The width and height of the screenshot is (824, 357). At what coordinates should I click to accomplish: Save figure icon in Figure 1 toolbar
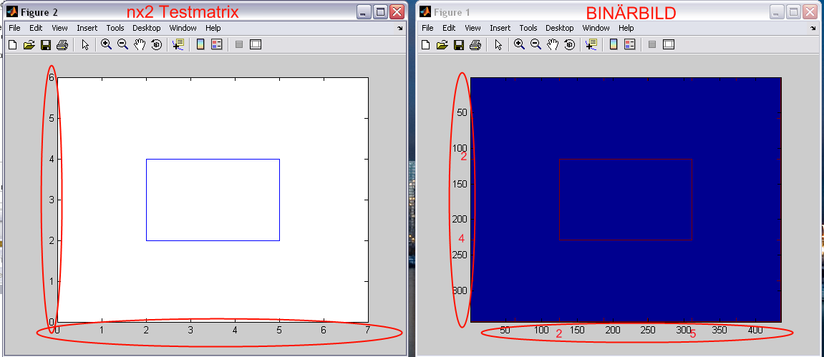coord(459,44)
